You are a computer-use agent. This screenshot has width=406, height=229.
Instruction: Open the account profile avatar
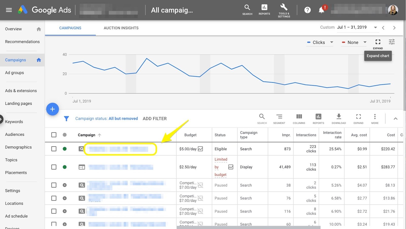(x=393, y=10)
